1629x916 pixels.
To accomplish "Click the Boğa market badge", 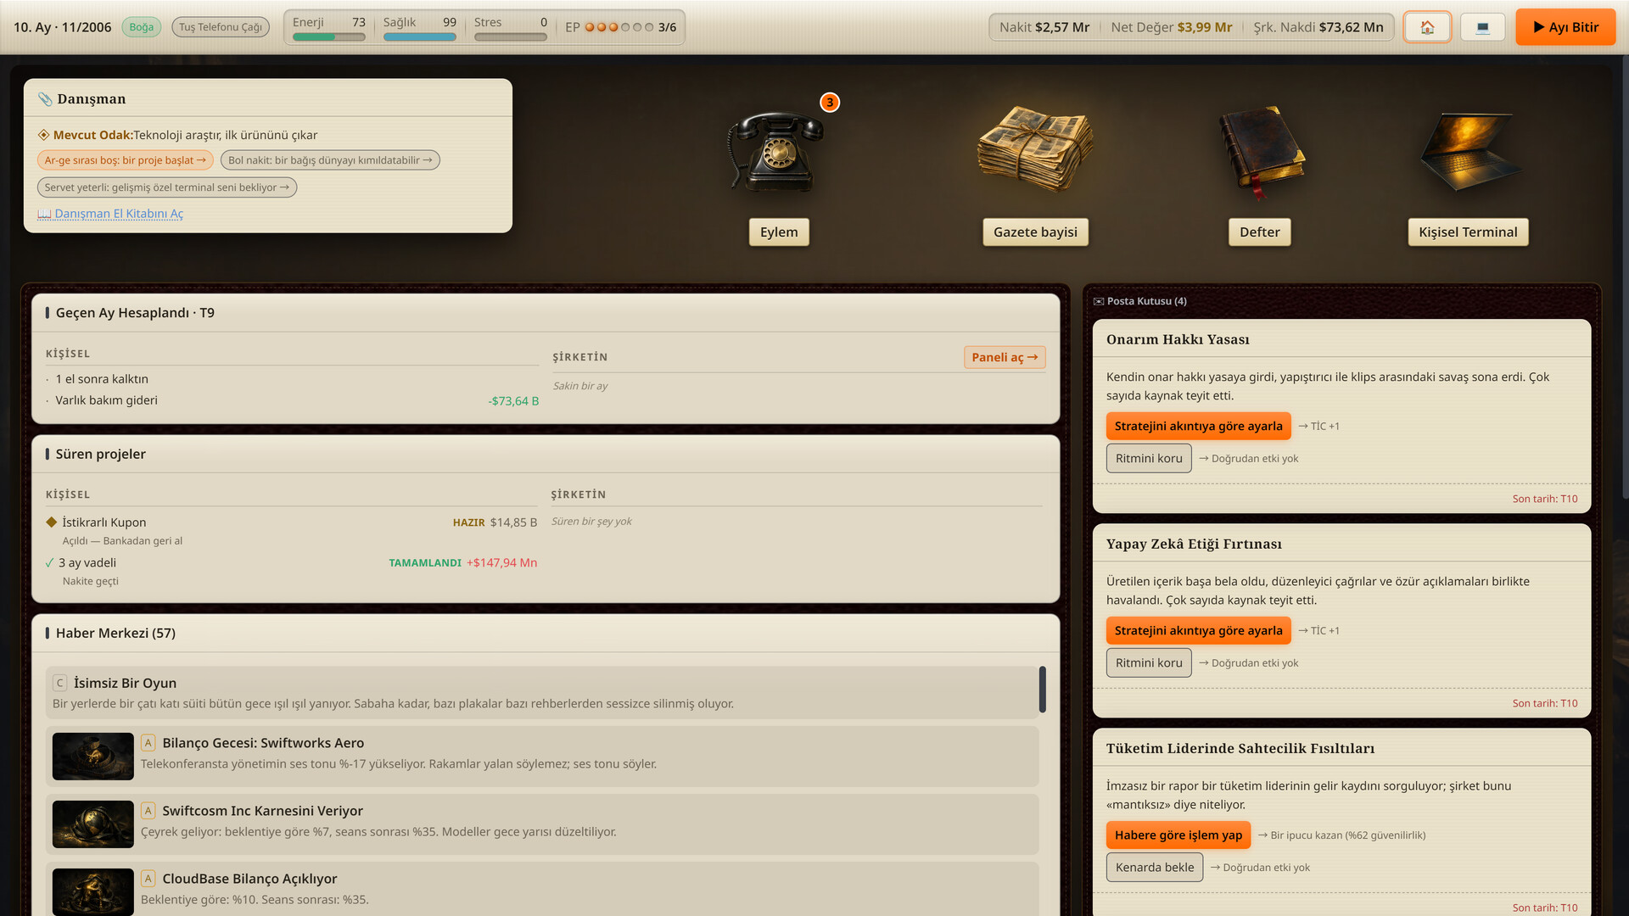I will 142,27.
